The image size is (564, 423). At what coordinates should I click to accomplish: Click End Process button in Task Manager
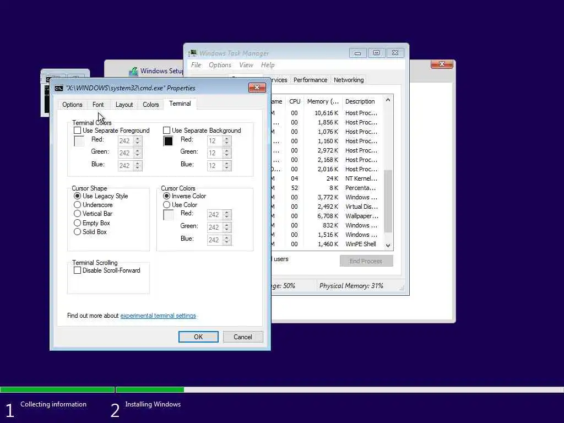click(366, 261)
